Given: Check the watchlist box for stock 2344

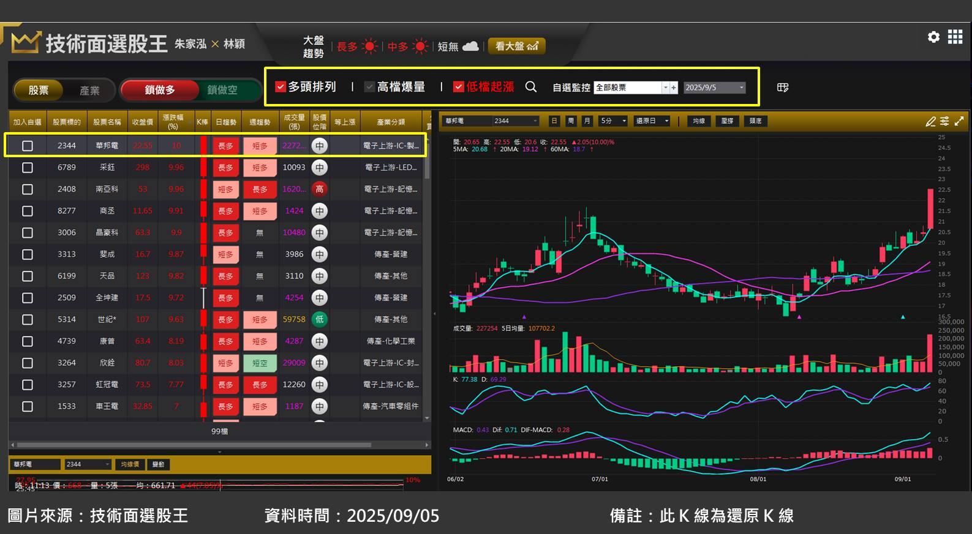Looking at the screenshot, I should pos(28,146).
